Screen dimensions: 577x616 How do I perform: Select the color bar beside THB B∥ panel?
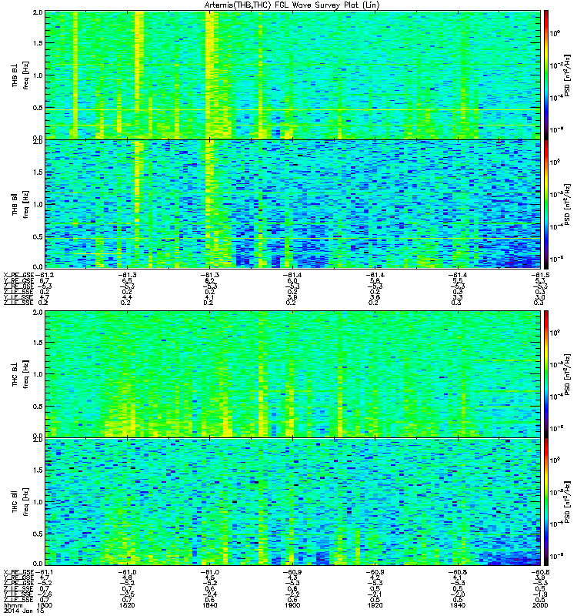pyautogui.click(x=546, y=204)
